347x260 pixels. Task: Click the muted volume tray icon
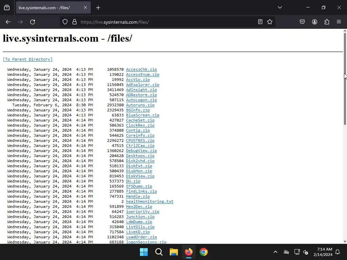tap(306, 252)
